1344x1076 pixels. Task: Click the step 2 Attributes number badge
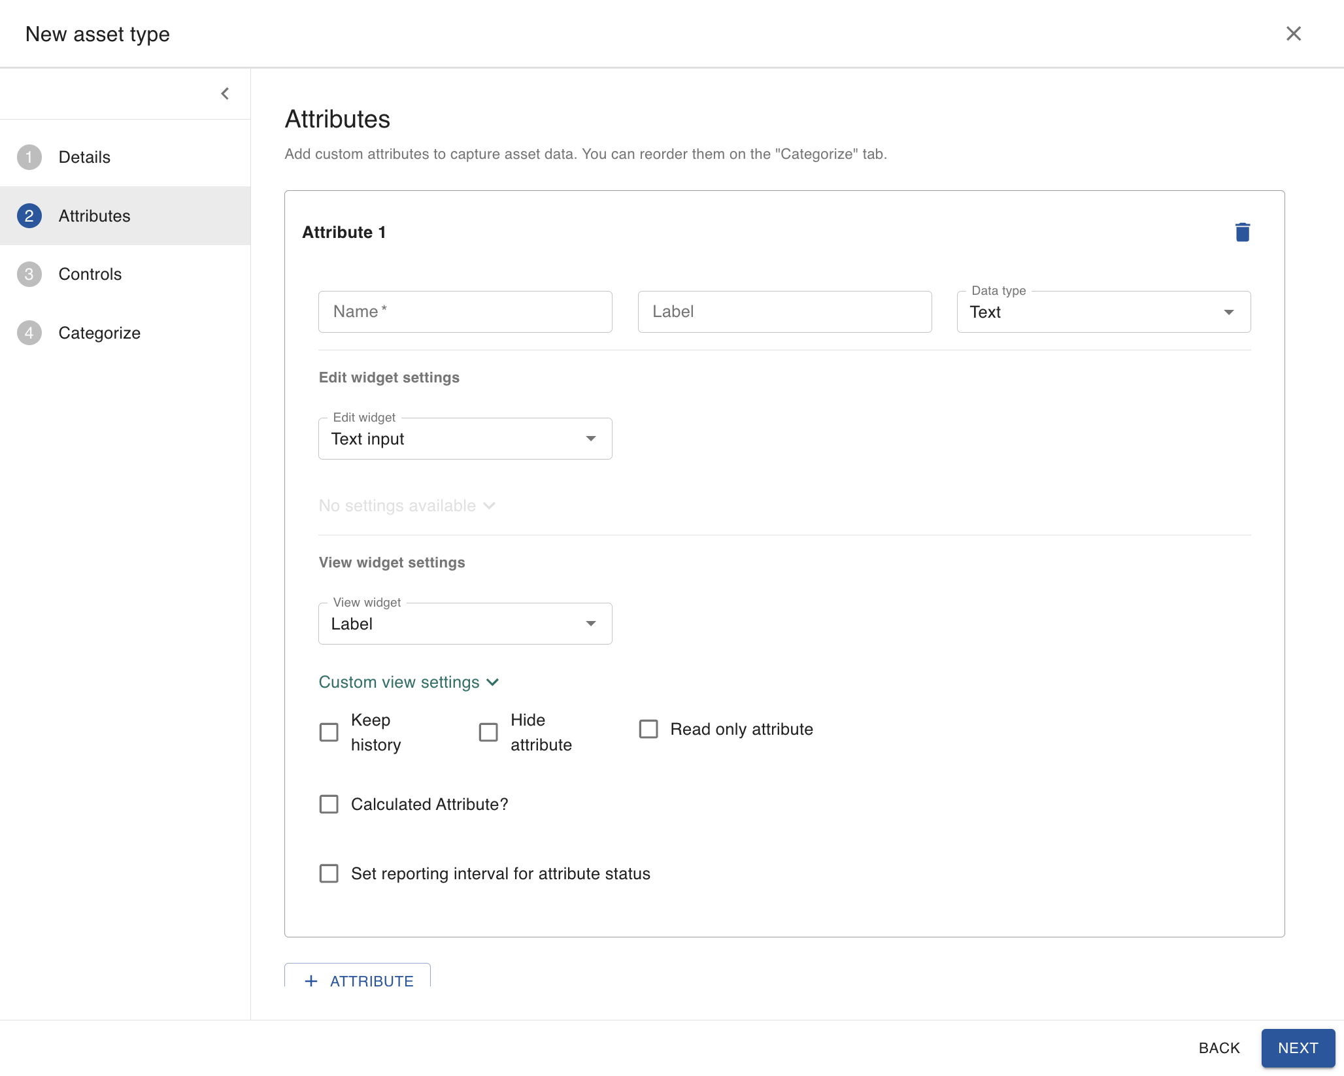[29, 216]
